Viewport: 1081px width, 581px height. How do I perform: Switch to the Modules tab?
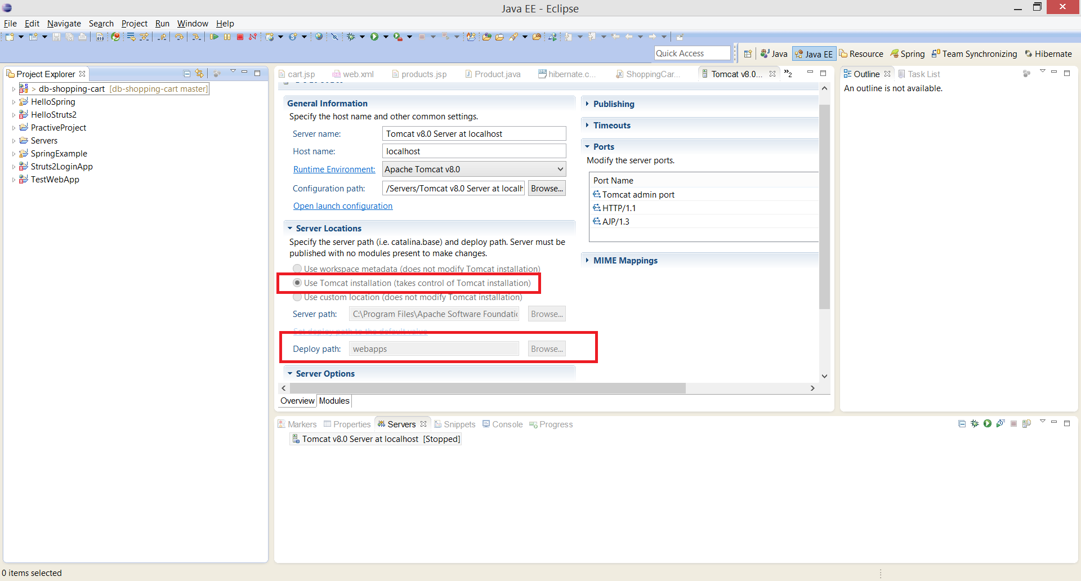pyautogui.click(x=334, y=401)
